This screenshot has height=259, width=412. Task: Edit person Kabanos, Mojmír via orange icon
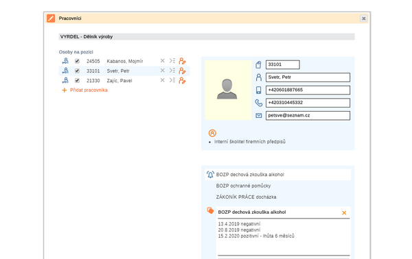pyautogui.click(x=182, y=61)
